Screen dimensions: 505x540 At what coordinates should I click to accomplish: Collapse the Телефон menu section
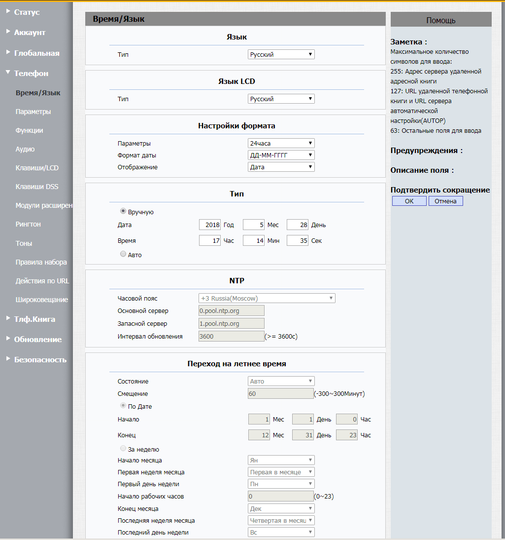(x=31, y=74)
